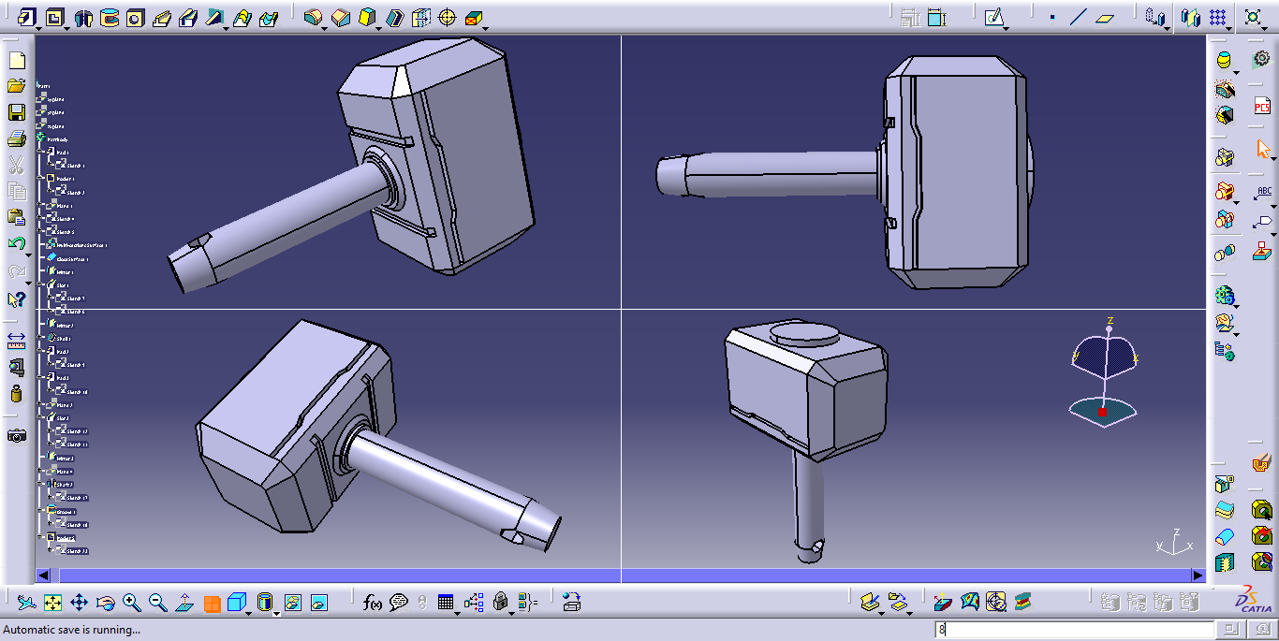Open the Formula f(x) editor
1279x641 pixels.
click(x=373, y=603)
